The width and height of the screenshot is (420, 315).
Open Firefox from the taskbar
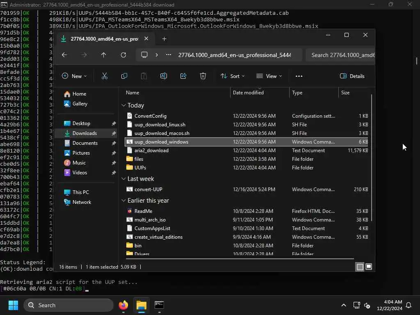123,305
